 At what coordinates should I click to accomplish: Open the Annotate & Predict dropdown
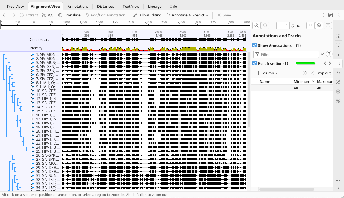pyautogui.click(x=187, y=15)
